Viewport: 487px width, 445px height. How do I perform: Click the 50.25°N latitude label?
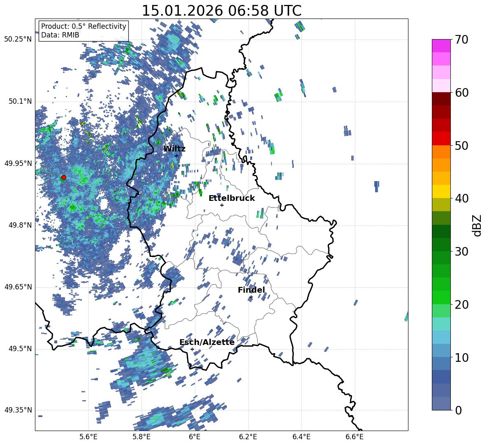18,40
